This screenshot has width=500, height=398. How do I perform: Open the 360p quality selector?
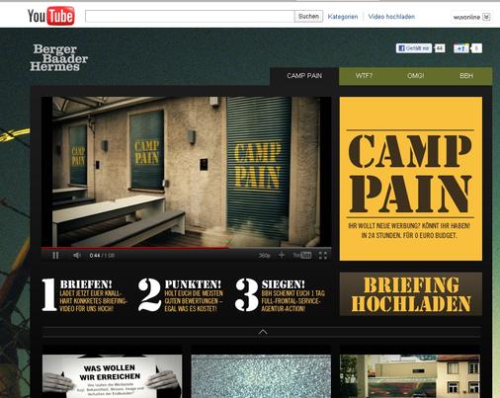[265, 256]
